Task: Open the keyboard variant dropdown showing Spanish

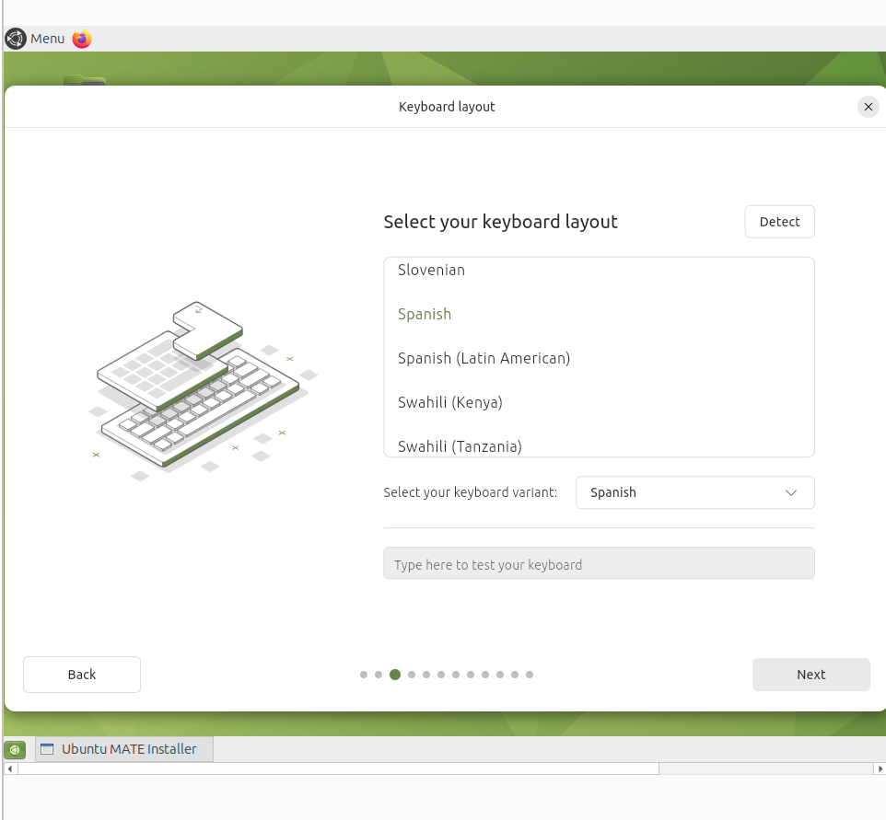Action: click(695, 492)
